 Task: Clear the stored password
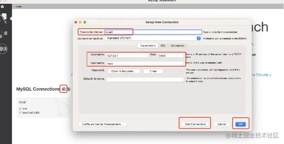click(x=153, y=71)
